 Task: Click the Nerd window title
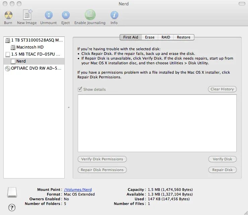tap(124, 4)
